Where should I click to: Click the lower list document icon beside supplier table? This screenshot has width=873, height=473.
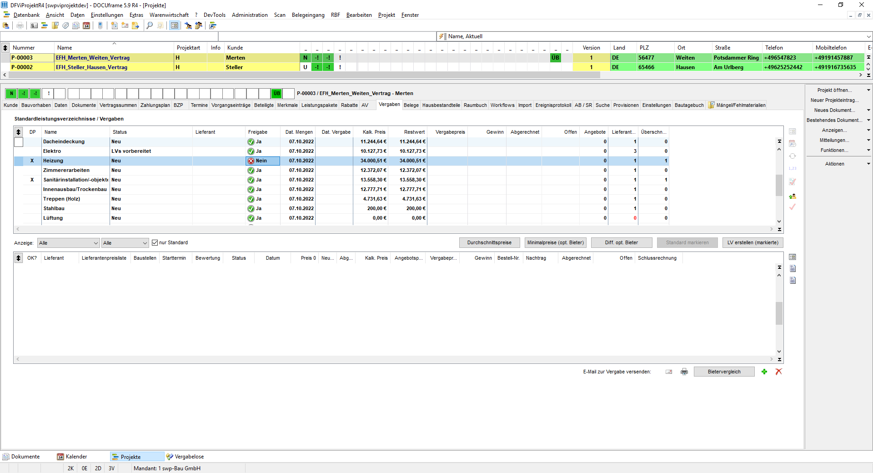(x=793, y=280)
